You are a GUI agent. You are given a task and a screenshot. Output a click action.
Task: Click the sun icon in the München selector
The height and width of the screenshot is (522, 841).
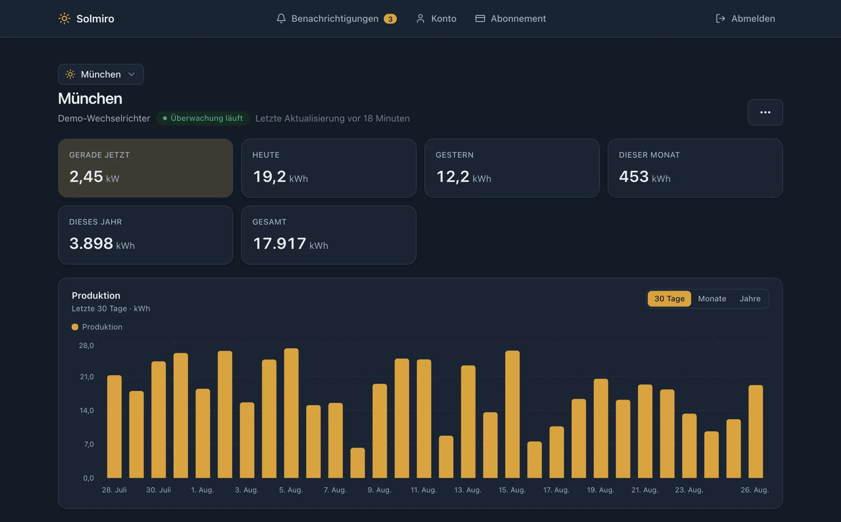(70, 74)
